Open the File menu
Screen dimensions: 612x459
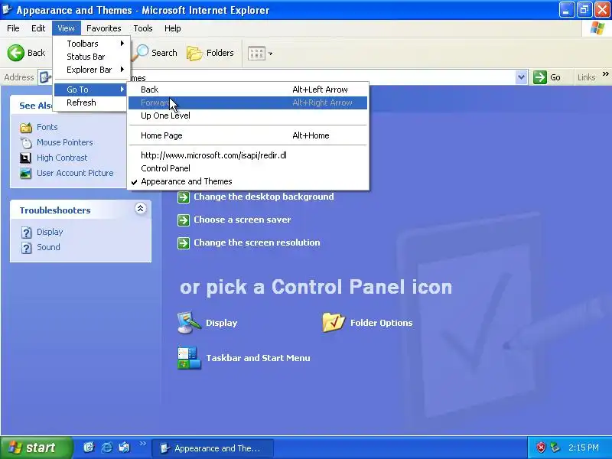pos(13,28)
